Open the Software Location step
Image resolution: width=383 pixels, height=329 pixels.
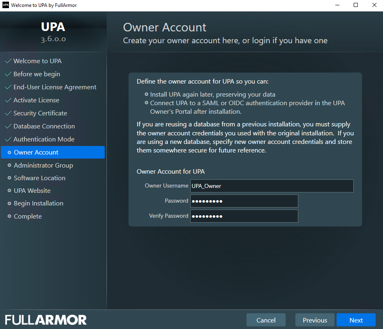tap(40, 178)
